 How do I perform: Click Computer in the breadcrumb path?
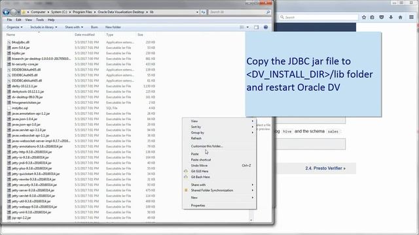pyautogui.click(x=38, y=12)
